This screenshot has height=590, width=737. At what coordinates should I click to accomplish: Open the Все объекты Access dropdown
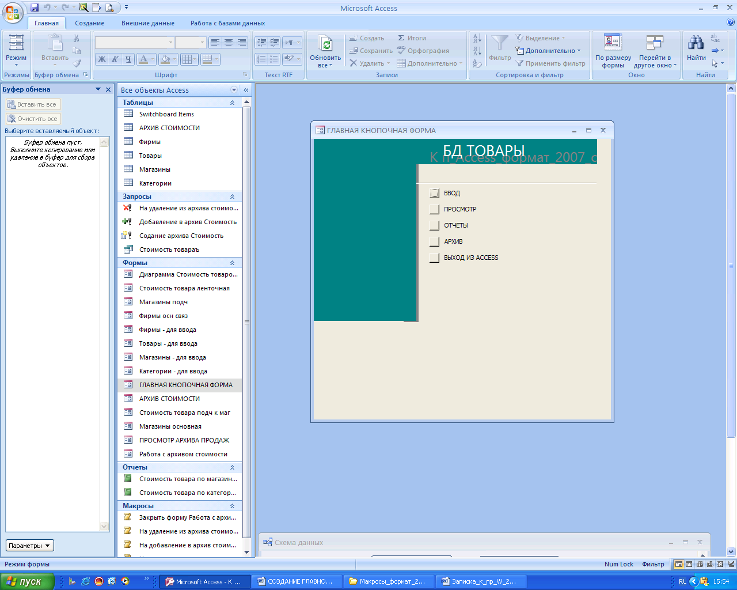pyautogui.click(x=234, y=90)
